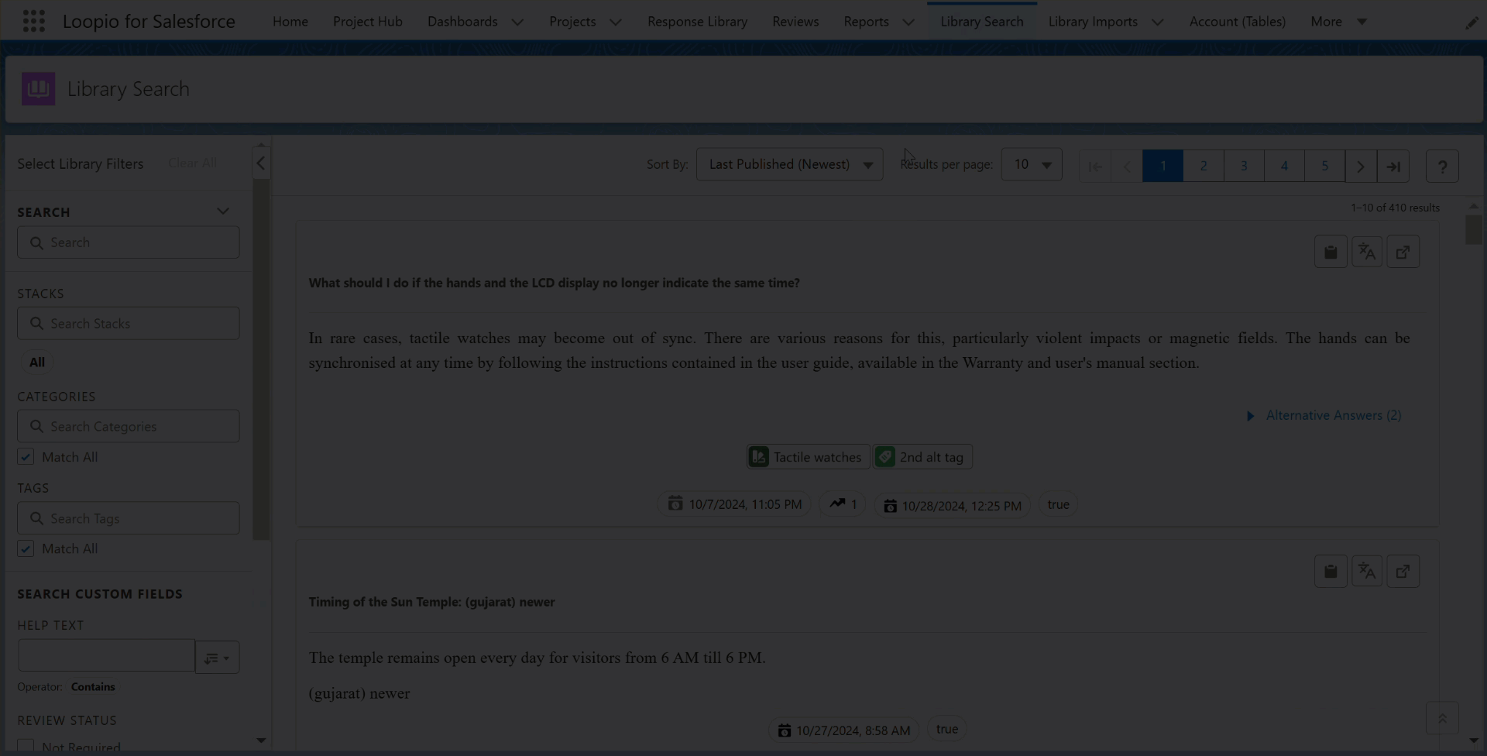Open the App Launcher grid icon

33,21
